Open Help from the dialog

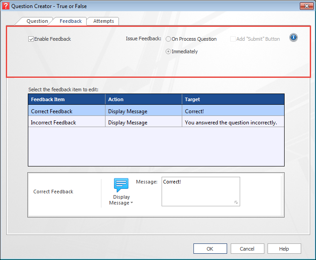pyautogui.click(x=284, y=249)
